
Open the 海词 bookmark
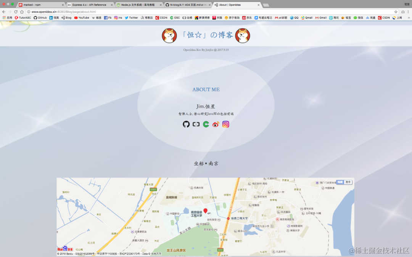click(334, 18)
